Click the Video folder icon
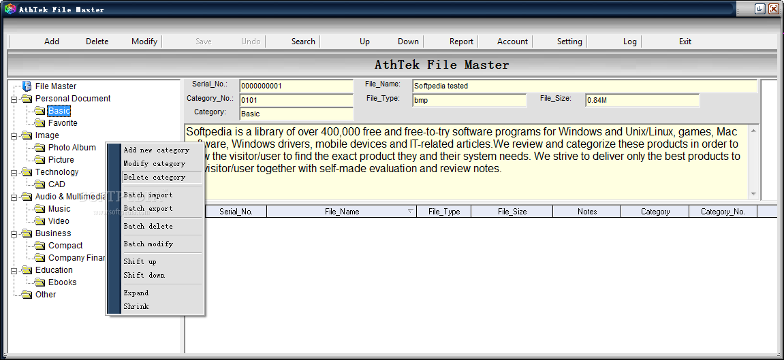 pos(40,220)
